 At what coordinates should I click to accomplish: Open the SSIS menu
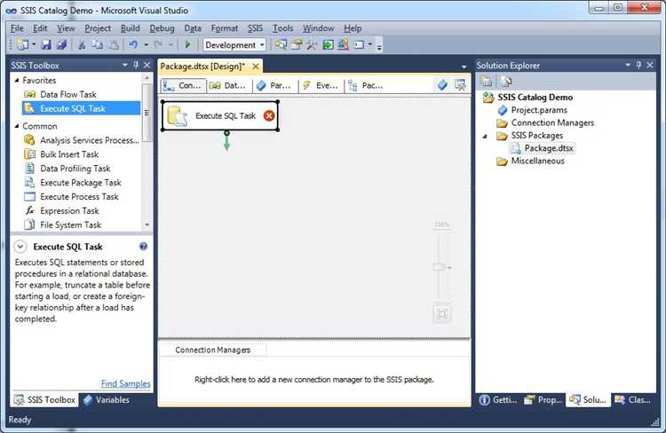(255, 28)
